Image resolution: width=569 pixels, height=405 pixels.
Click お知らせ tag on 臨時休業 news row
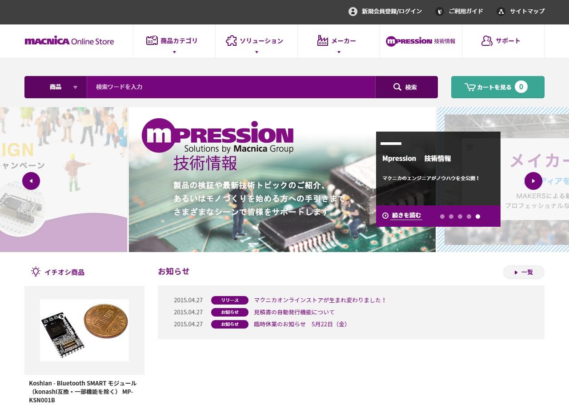click(x=230, y=324)
